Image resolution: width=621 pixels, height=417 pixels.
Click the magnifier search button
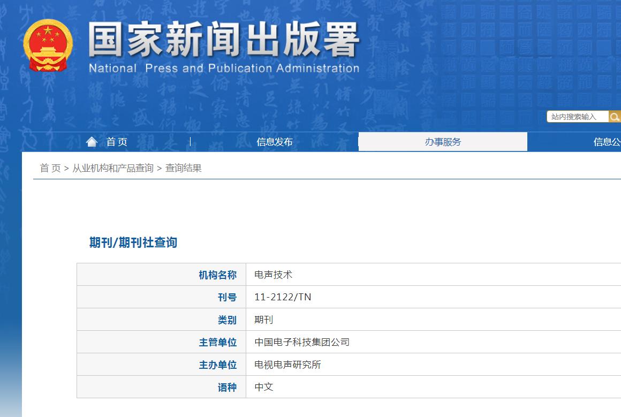615,117
